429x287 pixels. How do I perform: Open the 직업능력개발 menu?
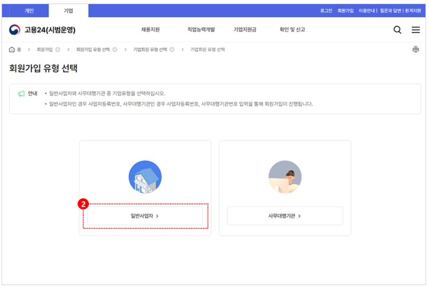coord(201,30)
